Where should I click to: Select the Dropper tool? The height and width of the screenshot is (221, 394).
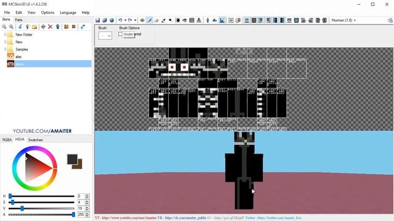point(163,20)
